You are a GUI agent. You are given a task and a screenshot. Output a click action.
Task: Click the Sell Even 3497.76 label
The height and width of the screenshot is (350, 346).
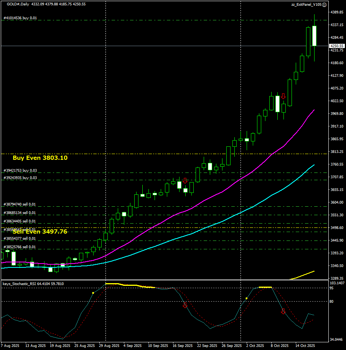40,231
